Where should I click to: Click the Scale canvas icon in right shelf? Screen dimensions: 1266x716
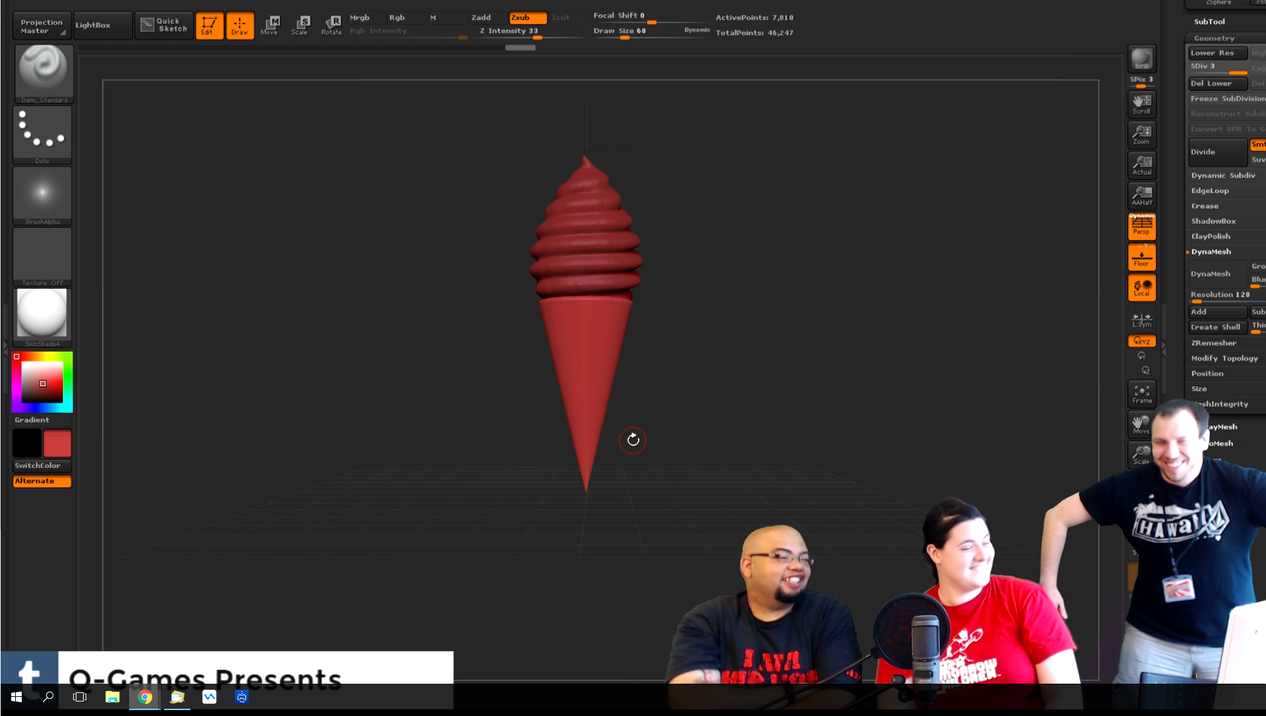[1140, 455]
